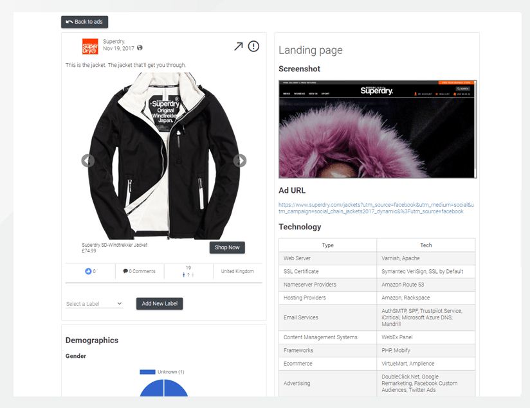Click the 0 Comments count text
Viewport: 530px width, 408px height.
142,271
